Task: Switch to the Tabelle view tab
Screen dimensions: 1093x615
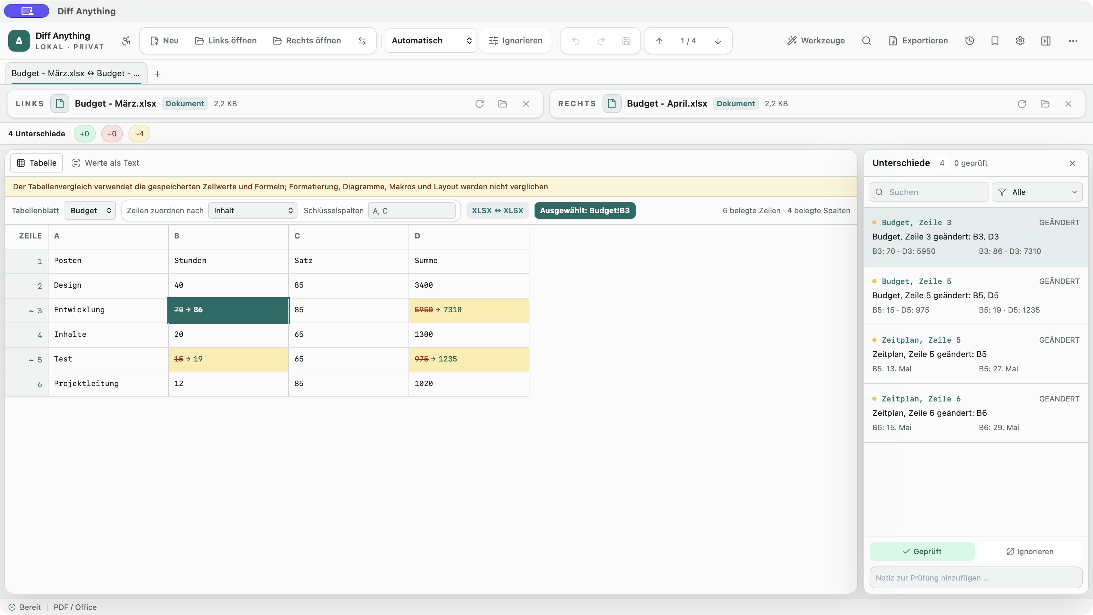Action: pos(37,163)
